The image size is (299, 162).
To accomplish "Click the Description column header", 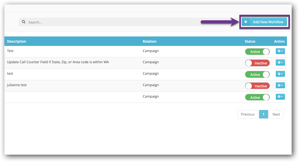I will coord(16,41).
